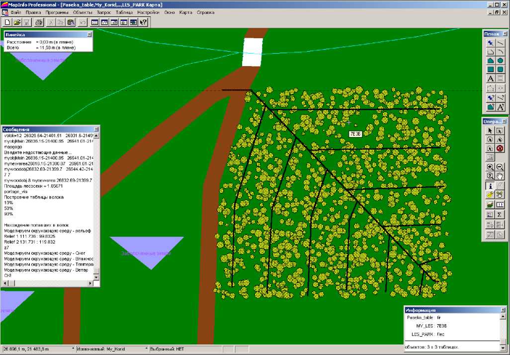
Task: Select the Ruler tool icon
Action: pyautogui.click(x=500, y=205)
